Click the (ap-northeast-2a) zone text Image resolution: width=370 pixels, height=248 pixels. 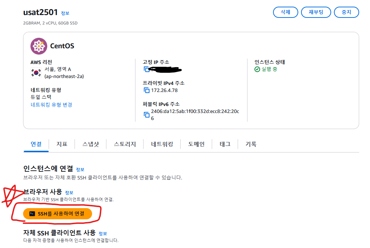(x=64, y=76)
